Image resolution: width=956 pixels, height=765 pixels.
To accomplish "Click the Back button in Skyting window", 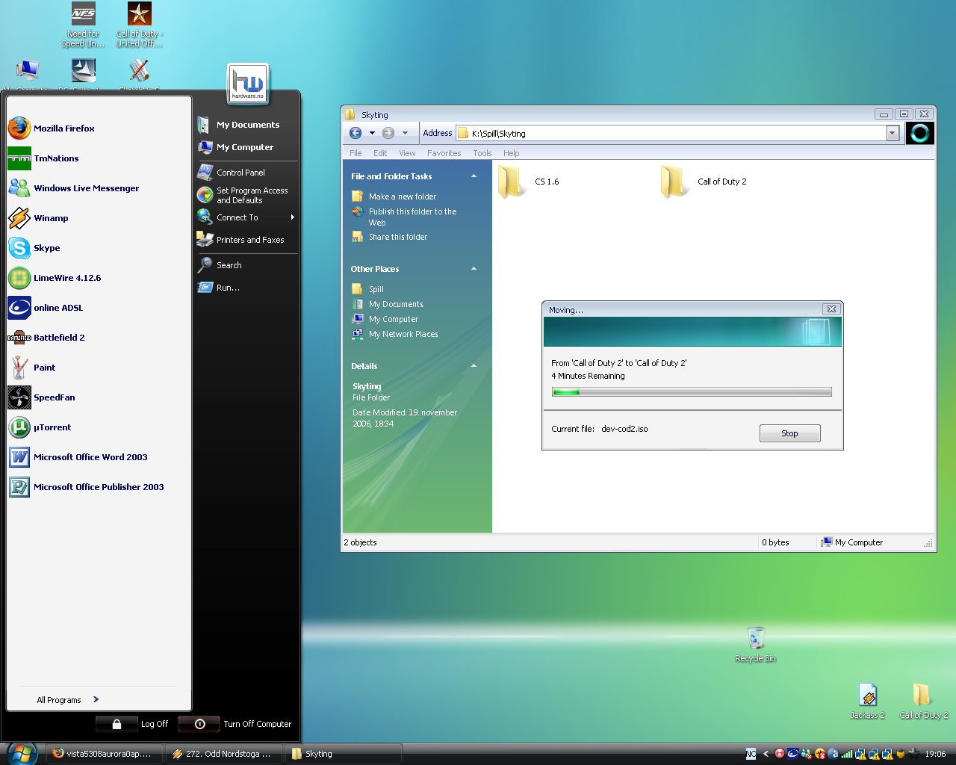I will 356,133.
